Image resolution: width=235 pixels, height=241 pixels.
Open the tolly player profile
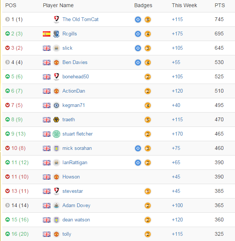click(x=67, y=234)
